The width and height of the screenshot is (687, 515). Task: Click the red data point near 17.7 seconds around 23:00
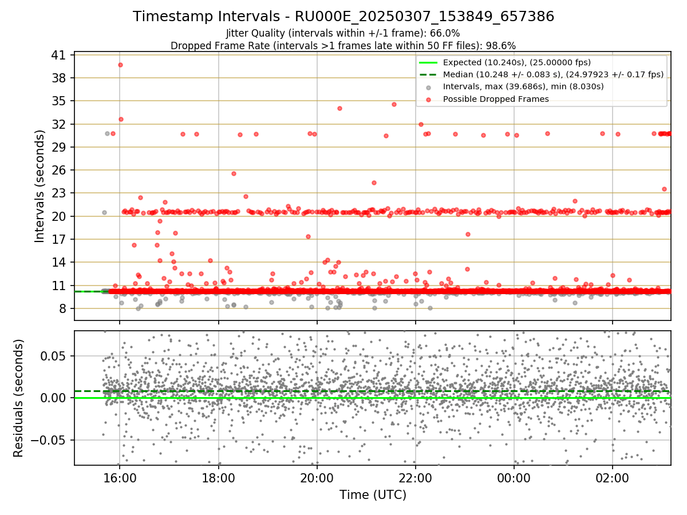[468, 234]
